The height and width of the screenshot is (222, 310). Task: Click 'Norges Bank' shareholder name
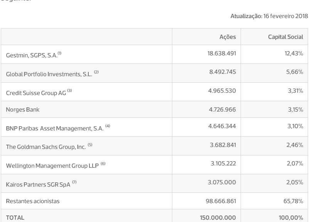point(23,110)
